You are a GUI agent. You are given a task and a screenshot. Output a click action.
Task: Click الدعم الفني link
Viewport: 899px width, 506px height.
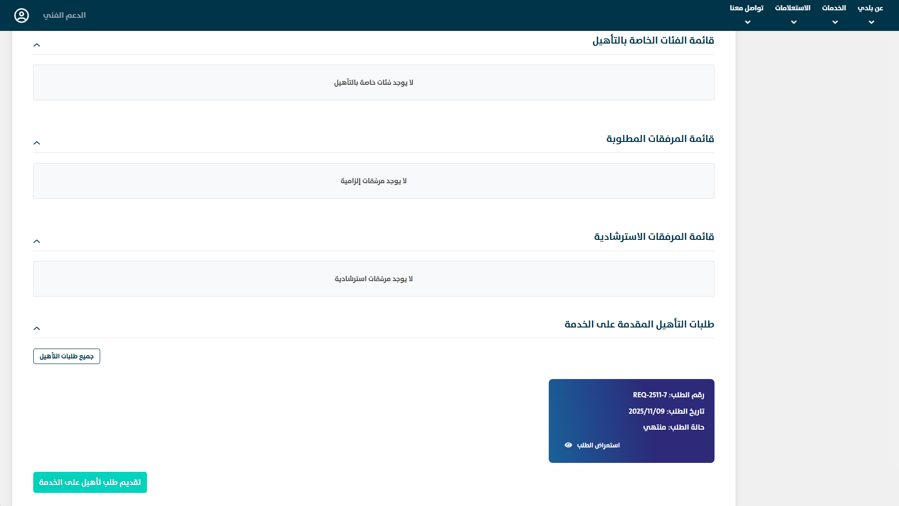64,15
